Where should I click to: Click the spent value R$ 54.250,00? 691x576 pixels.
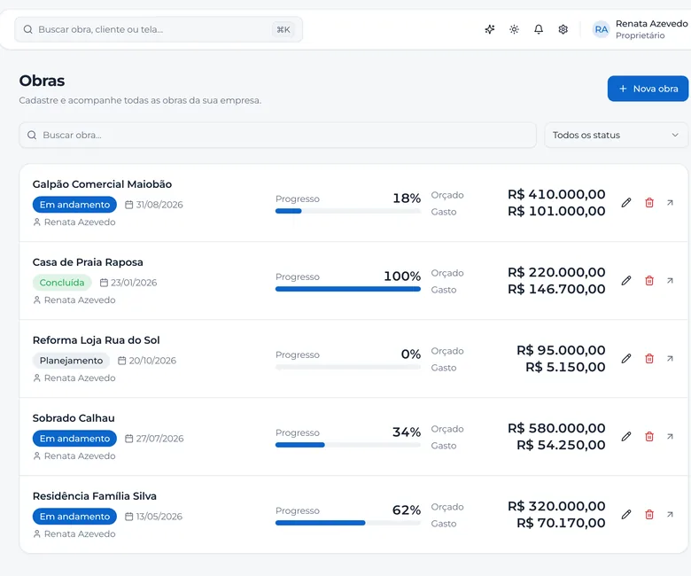tap(561, 445)
